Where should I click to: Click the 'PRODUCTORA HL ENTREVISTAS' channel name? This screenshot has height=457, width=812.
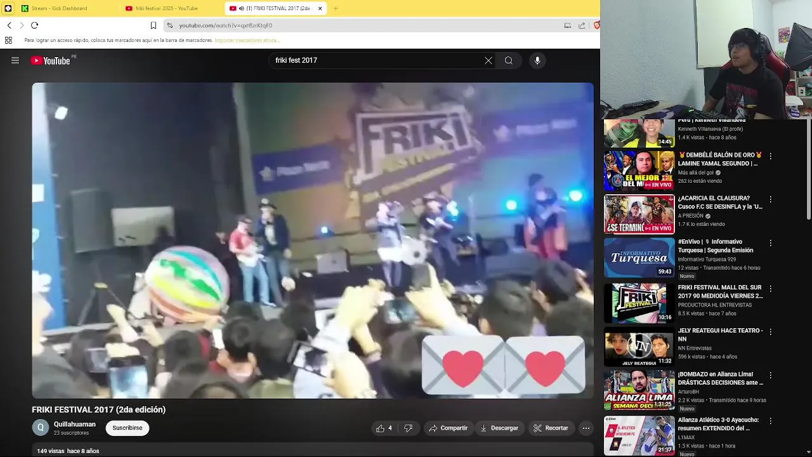click(x=714, y=305)
